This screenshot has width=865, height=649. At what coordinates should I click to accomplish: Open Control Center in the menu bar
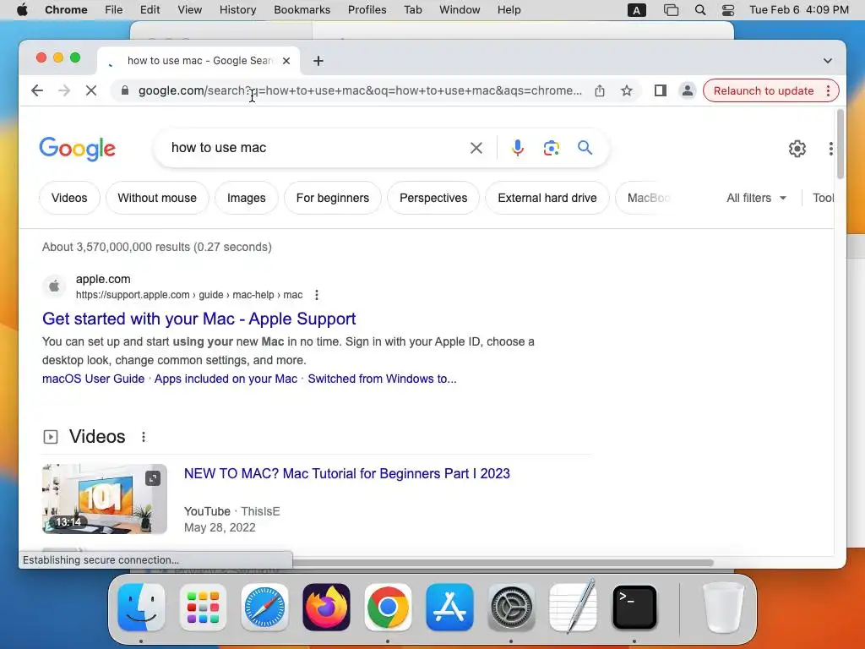coord(728,10)
